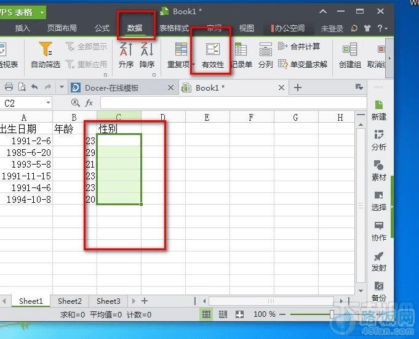
Task: Click the 选择 sidebar icon
Action: (x=378, y=195)
